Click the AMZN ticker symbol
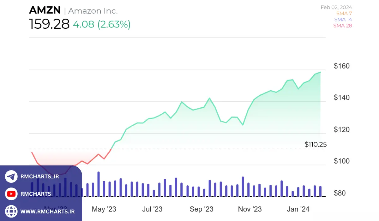Viewport: 379px width, 221px height. tap(45, 10)
